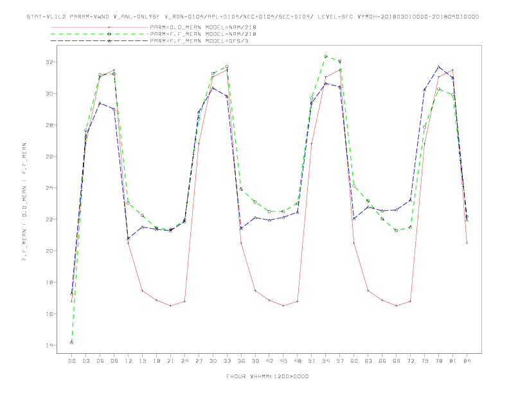This screenshot has width=509, height=393.
Task: Click x-axis forecast hour label 12
Action: (129, 361)
